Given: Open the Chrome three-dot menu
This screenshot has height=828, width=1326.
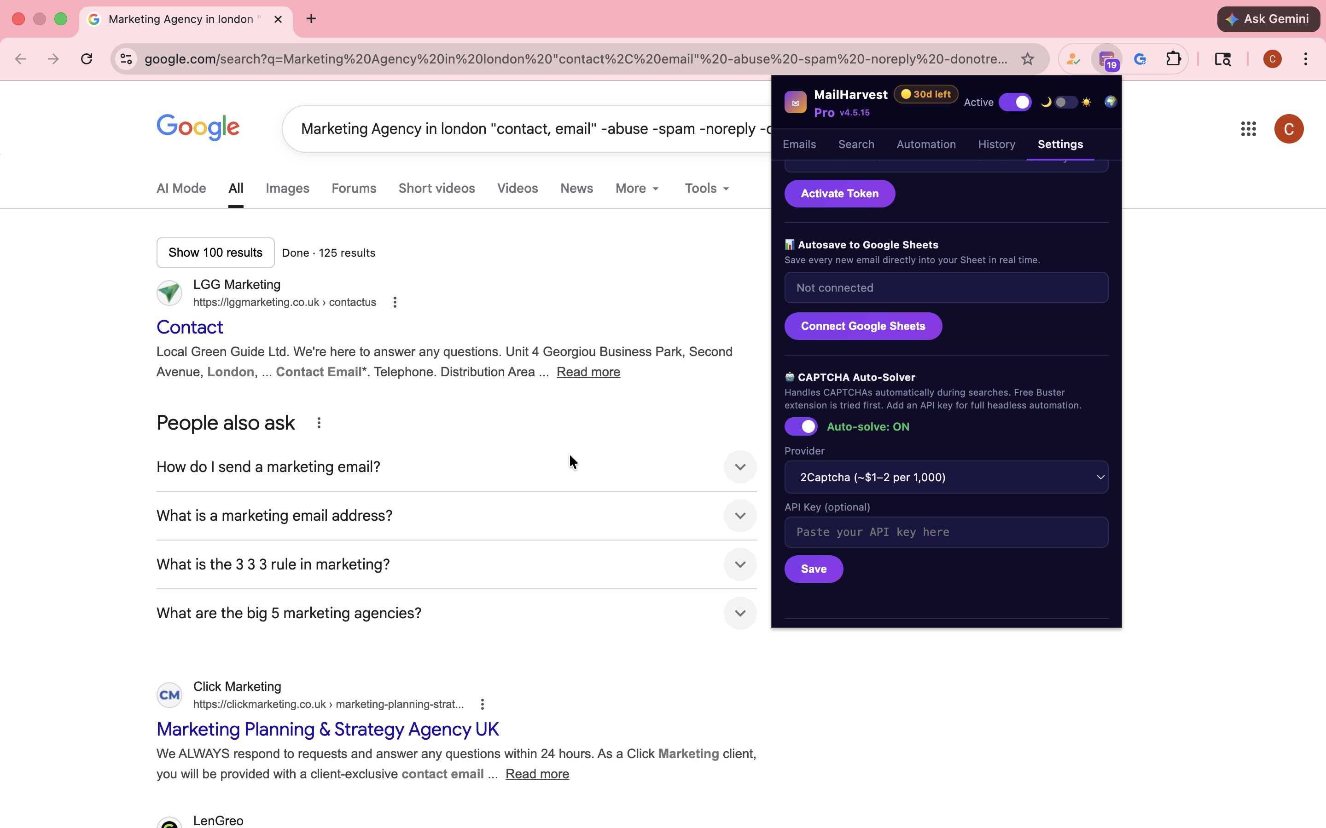Looking at the screenshot, I should pos(1306,59).
